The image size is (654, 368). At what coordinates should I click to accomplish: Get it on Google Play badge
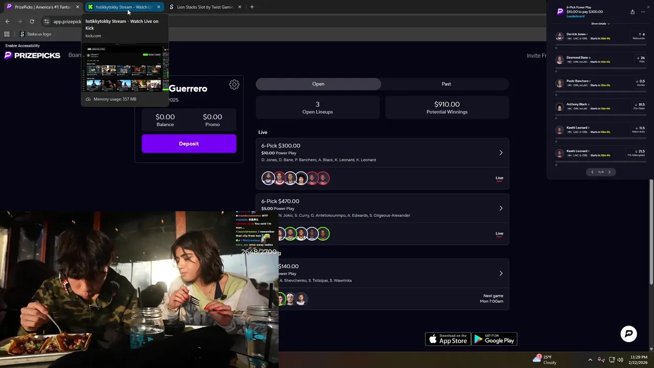click(494, 339)
